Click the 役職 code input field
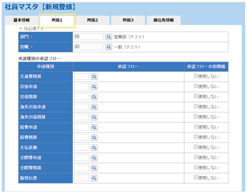Screen dimensions: 247x193 [88, 47]
